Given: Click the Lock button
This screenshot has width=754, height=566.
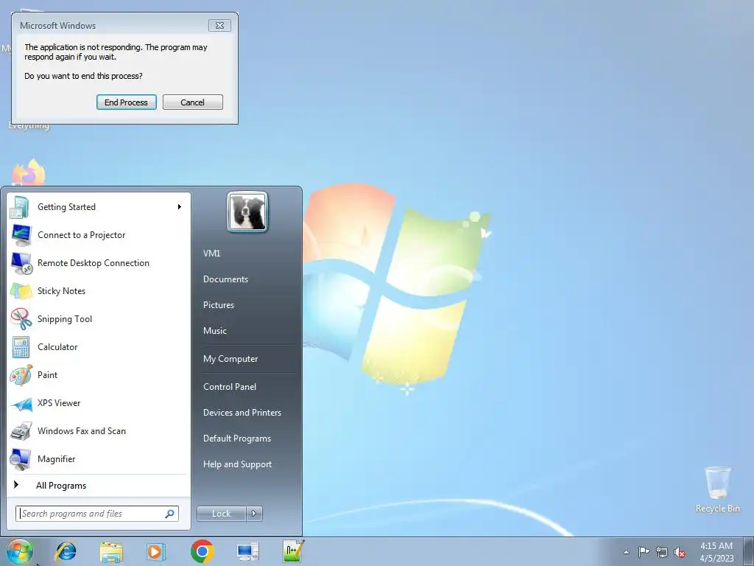Looking at the screenshot, I should point(221,514).
